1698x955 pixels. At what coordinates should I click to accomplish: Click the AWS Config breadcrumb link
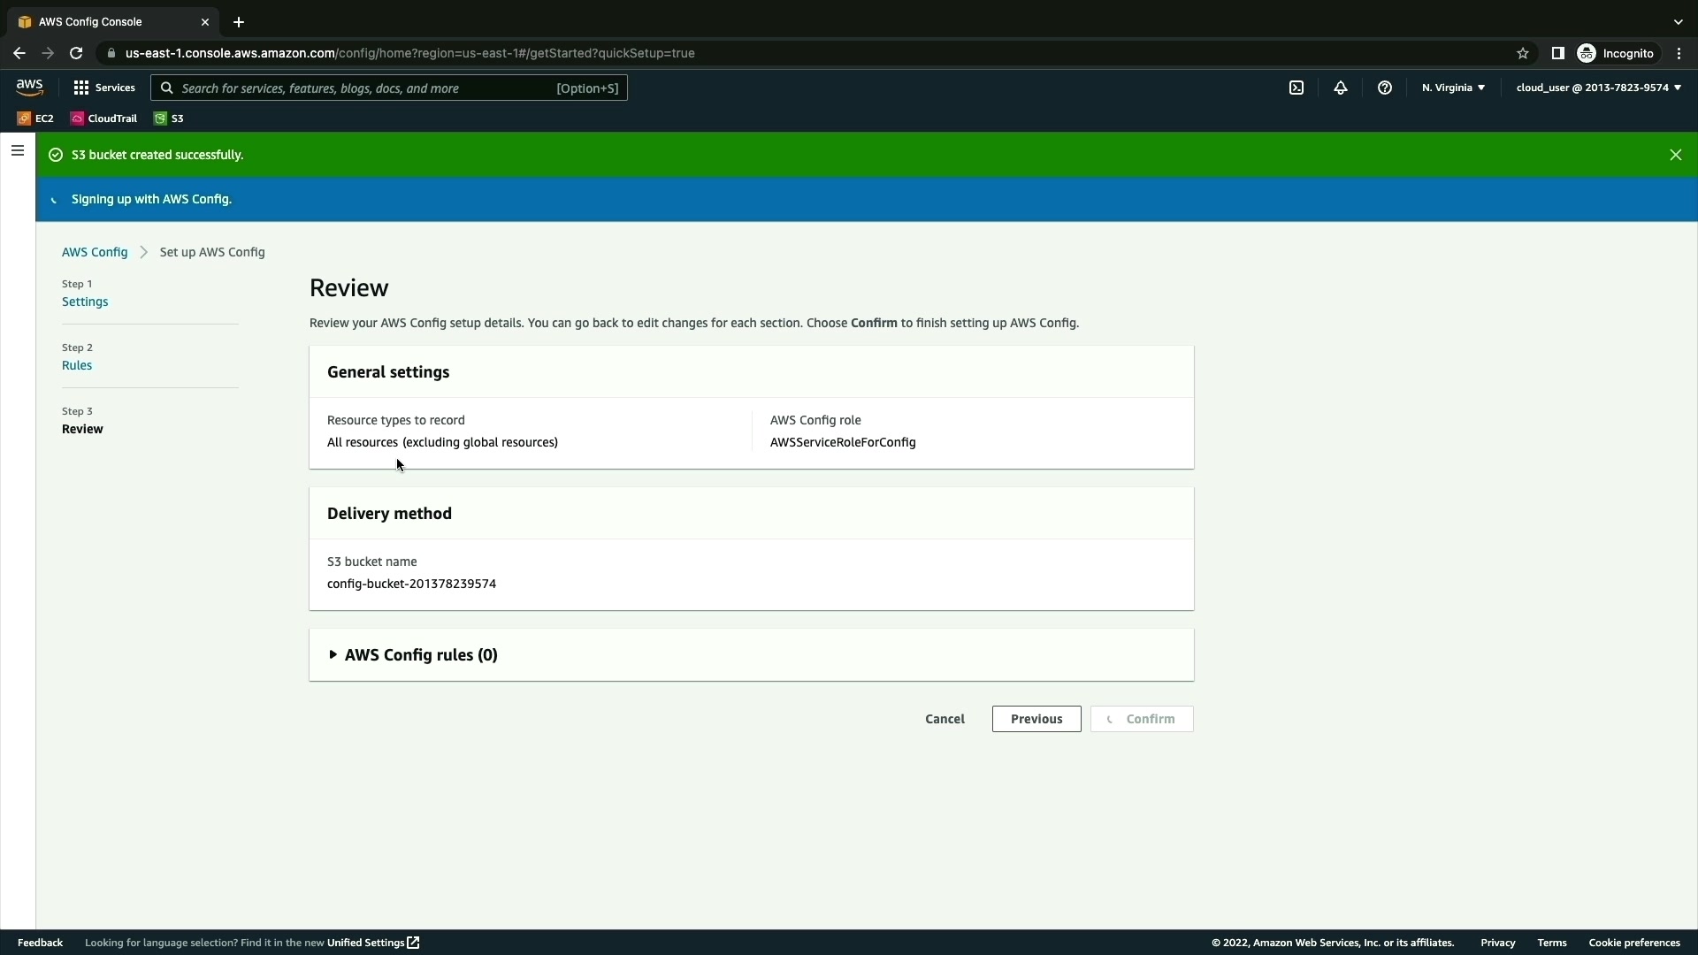95,252
